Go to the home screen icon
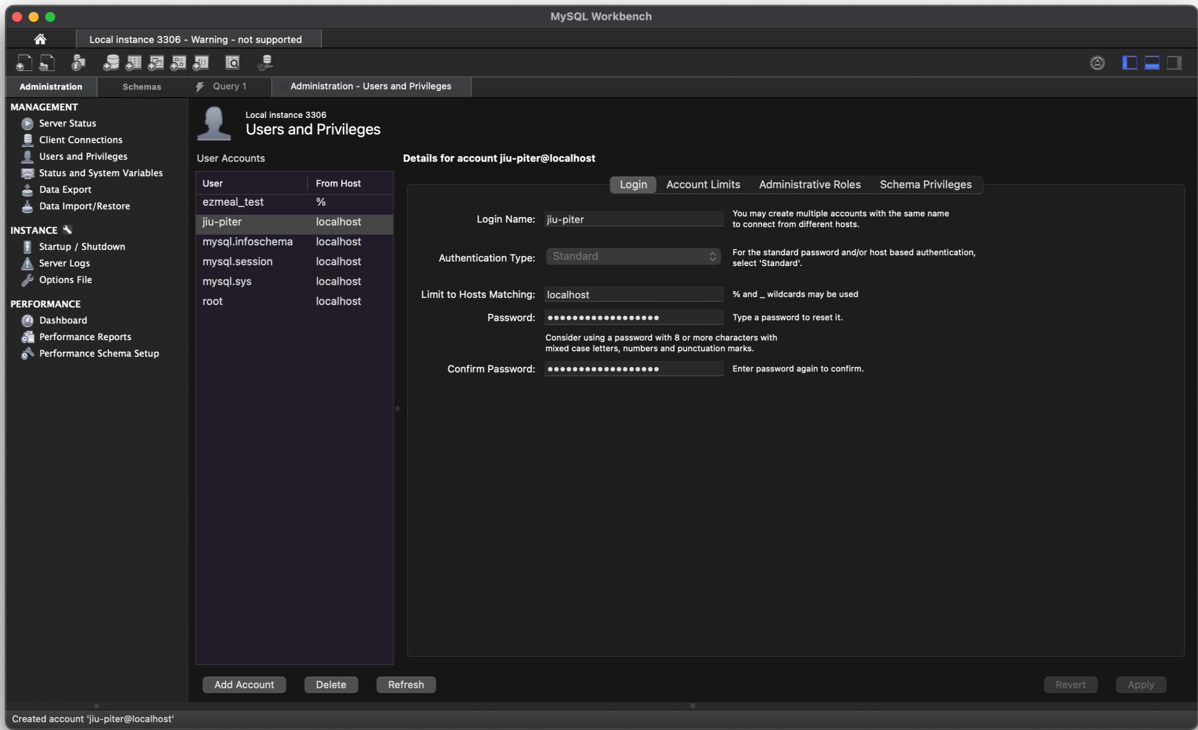The width and height of the screenshot is (1198, 730). click(40, 39)
